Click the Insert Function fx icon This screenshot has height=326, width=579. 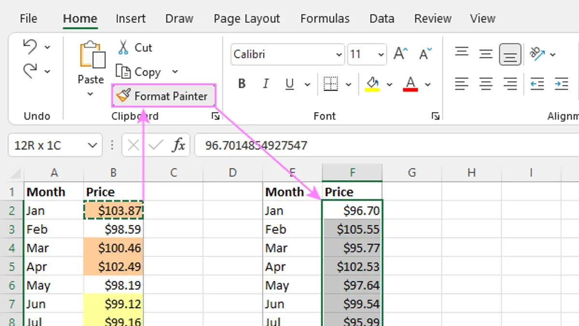[x=179, y=145]
